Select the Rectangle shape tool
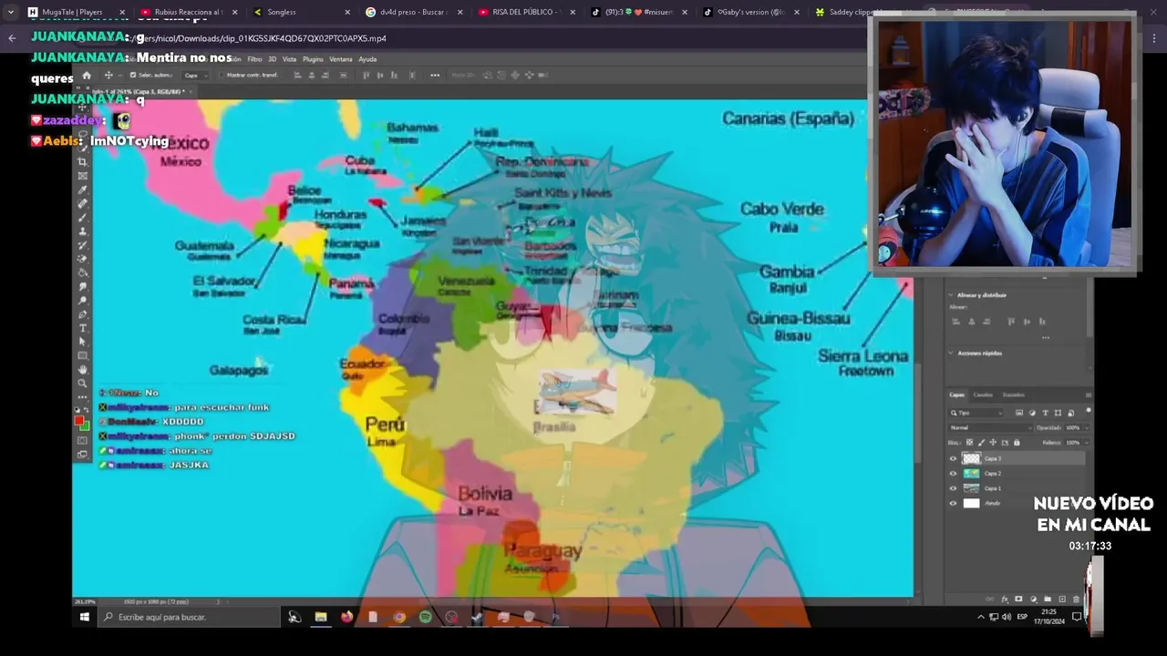The height and width of the screenshot is (656, 1167). pos(82,355)
